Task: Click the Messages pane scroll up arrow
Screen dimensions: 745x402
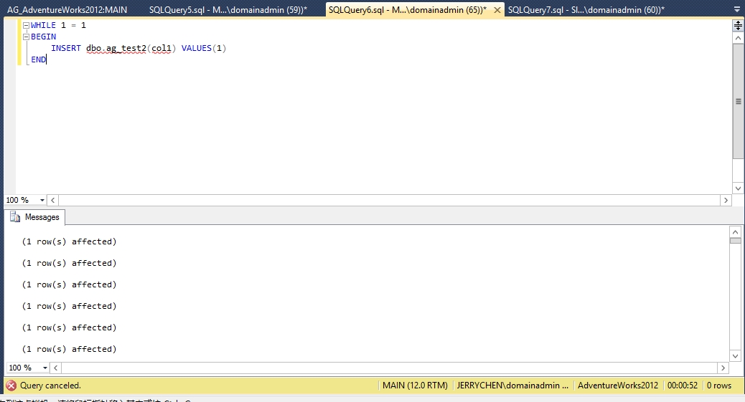Action: click(736, 232)
